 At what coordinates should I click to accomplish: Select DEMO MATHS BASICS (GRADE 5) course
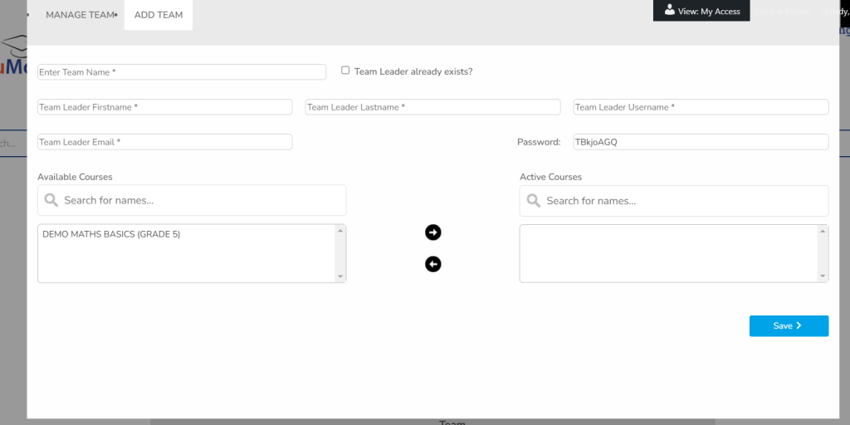[x=111, y=234]
